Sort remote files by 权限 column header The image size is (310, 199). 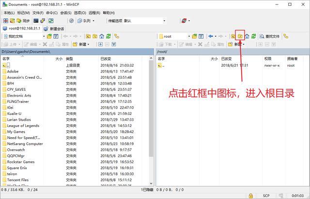click(274, 58)
